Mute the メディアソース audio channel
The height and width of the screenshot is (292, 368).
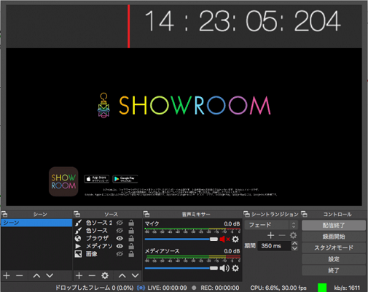click(x=224, y=268)
